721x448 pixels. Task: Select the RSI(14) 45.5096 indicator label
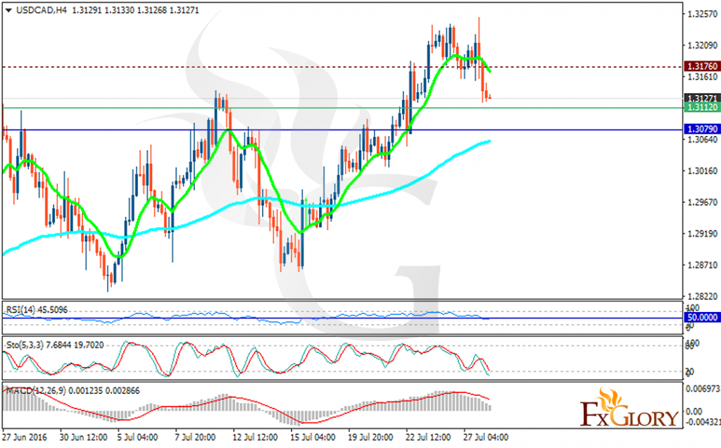pos(37,310)
